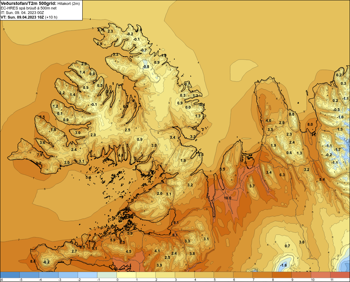Viewport: 350px width, 282px height.
Task: Click the '10.0' temperature value
Action: 227,198
